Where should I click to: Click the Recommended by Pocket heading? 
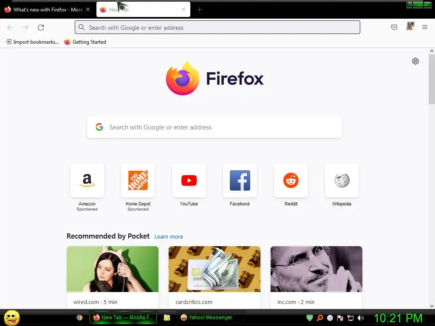click(108, 236)
